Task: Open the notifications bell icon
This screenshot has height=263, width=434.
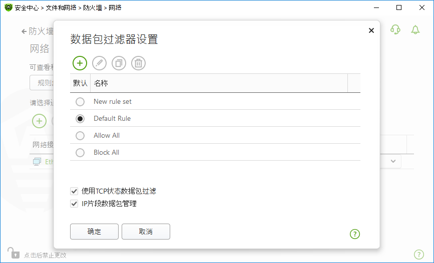Action: click(x=415, y=30)
